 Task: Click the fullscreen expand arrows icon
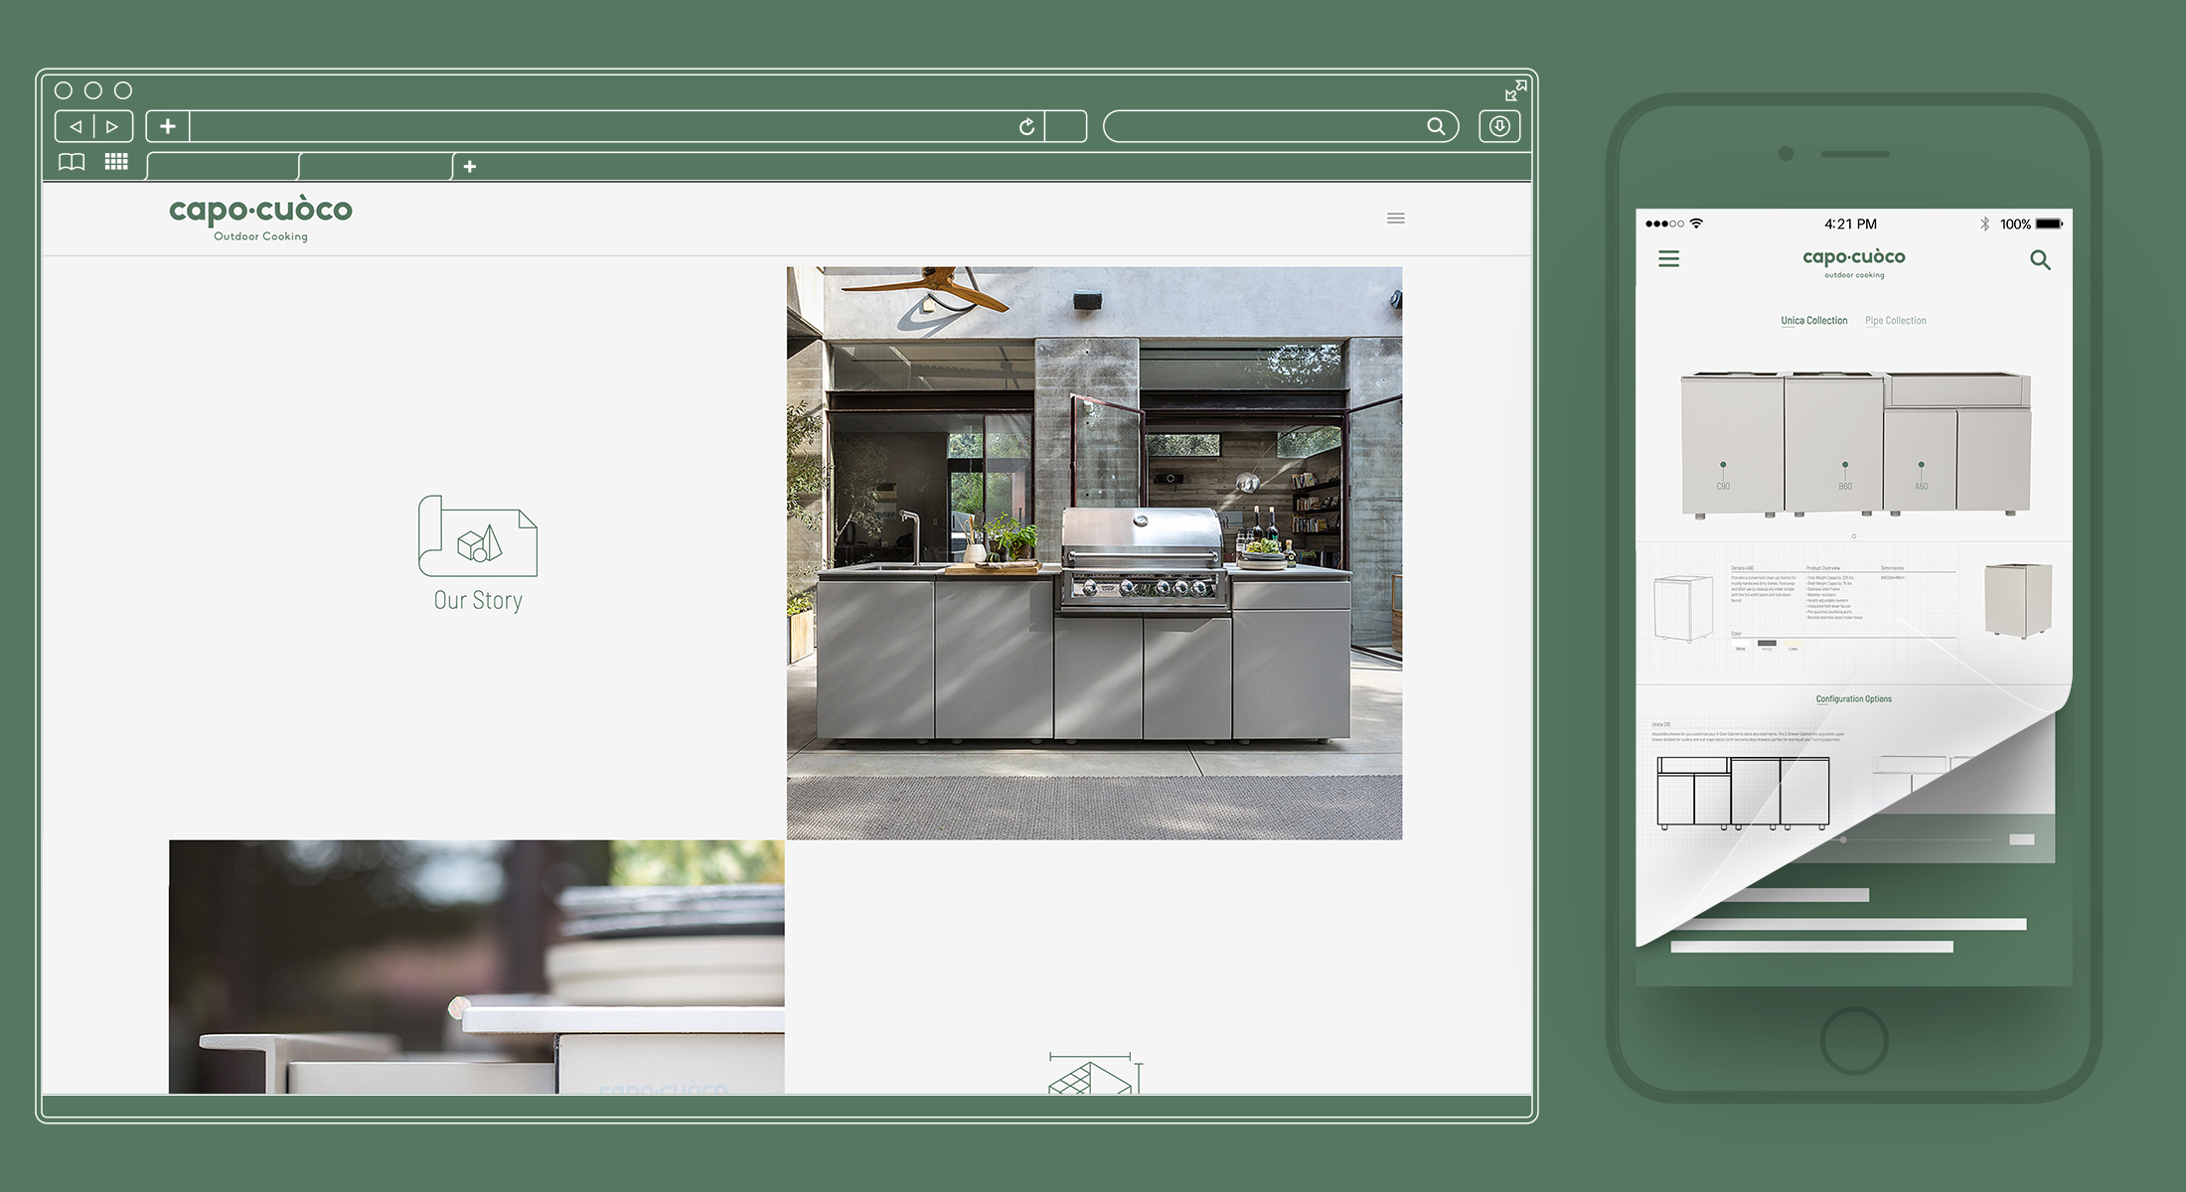[x=1515, y=90]
